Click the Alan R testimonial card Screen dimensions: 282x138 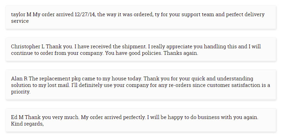coord(141,85)
